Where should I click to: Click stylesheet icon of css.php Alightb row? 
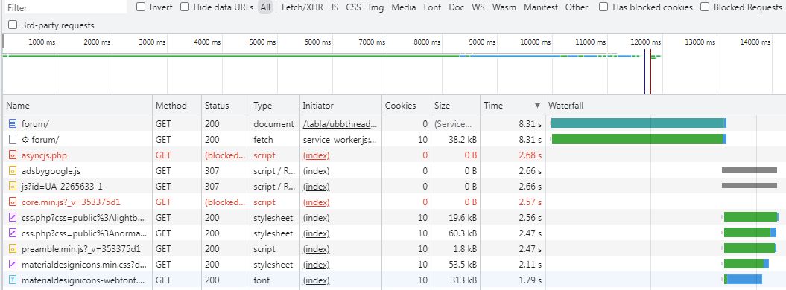pos(13,218)
